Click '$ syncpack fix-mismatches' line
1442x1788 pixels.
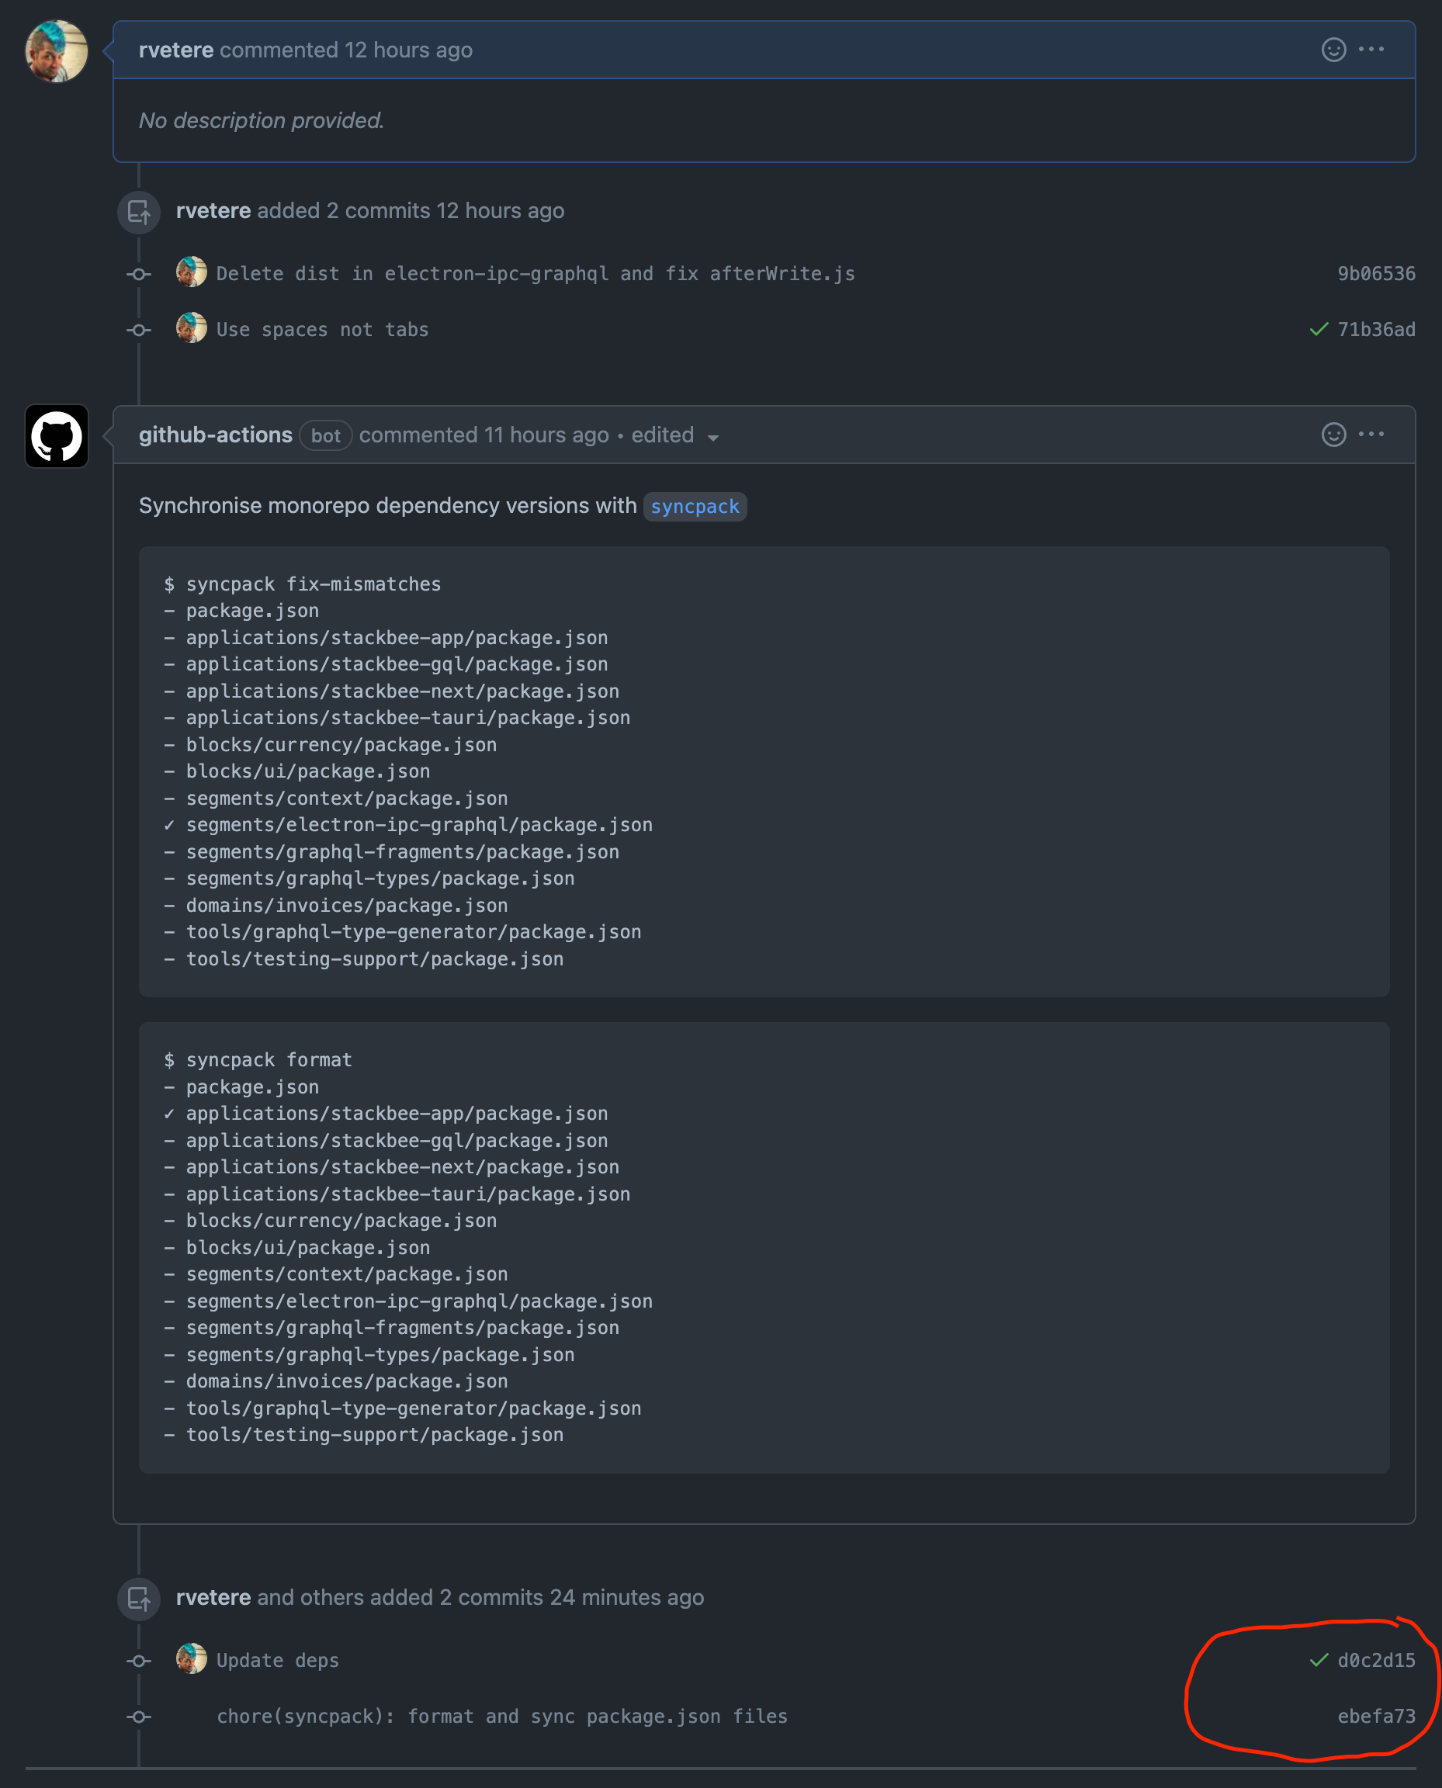click(303, 584)
